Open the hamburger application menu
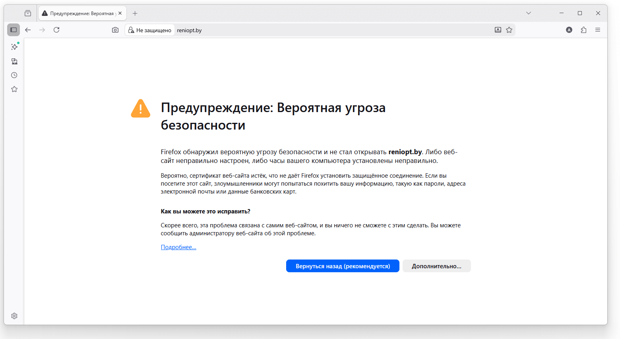The width and height of the screenshot is (620, 339). pyautogui.click(x=598, y=30)
